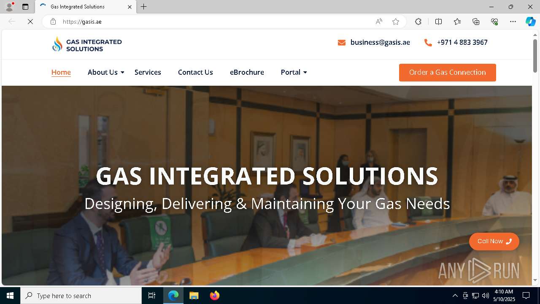540x304 pixels.
Task: Go to the Services page
Action: tap(148, 72)
